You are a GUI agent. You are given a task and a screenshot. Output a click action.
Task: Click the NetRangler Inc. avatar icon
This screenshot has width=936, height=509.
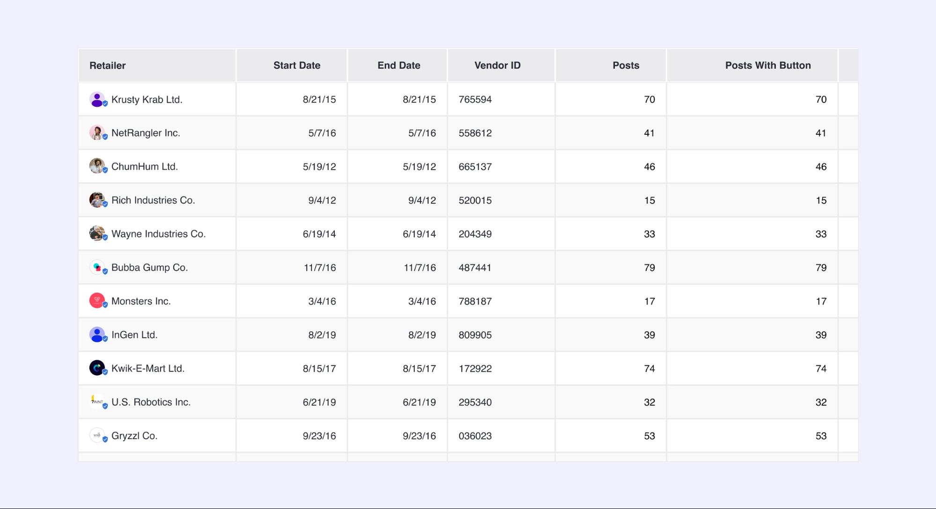97,133
